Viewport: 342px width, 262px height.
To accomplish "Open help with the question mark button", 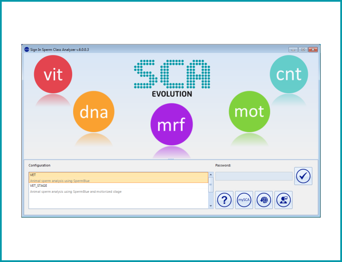I will [x=224, y=200].
